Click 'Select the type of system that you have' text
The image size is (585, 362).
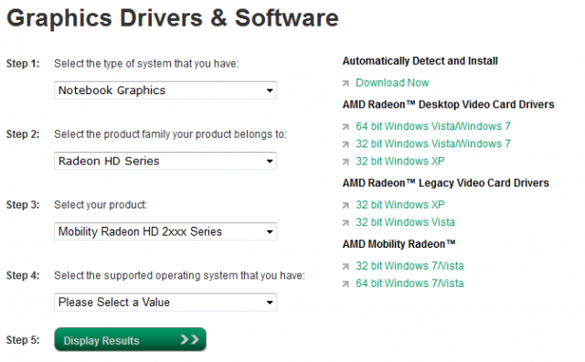coord(146,63)
